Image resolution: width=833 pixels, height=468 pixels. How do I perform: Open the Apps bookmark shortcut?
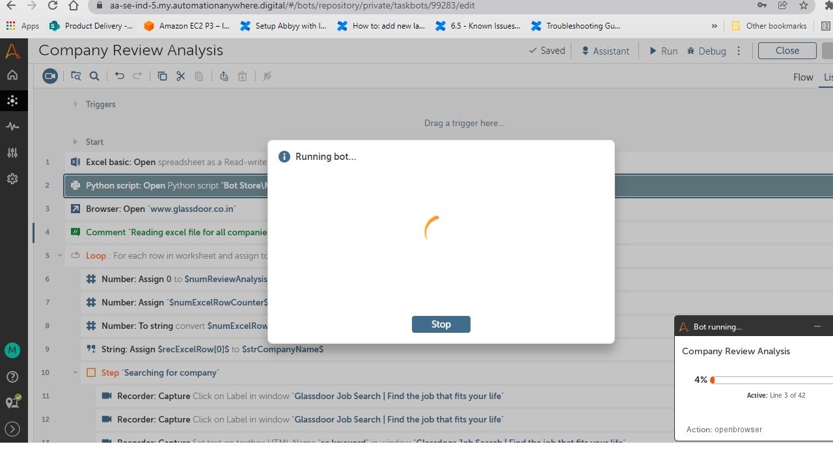click(22, 26)
